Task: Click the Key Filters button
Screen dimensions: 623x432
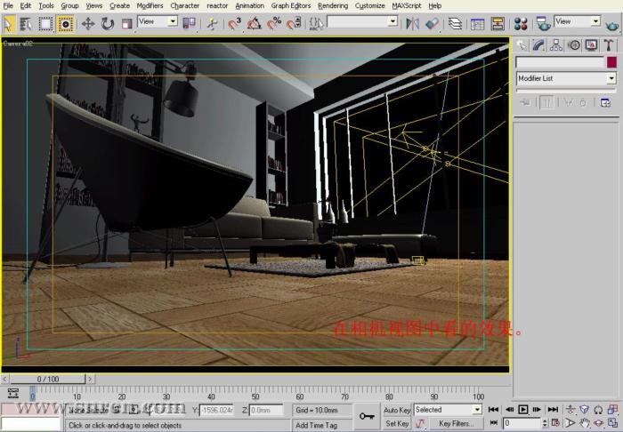Action: pos(456,424)
